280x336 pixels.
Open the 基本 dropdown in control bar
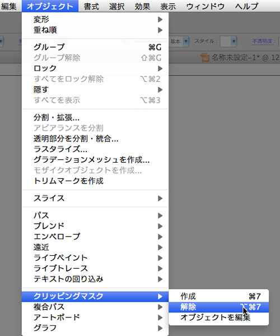pos(186,41)
